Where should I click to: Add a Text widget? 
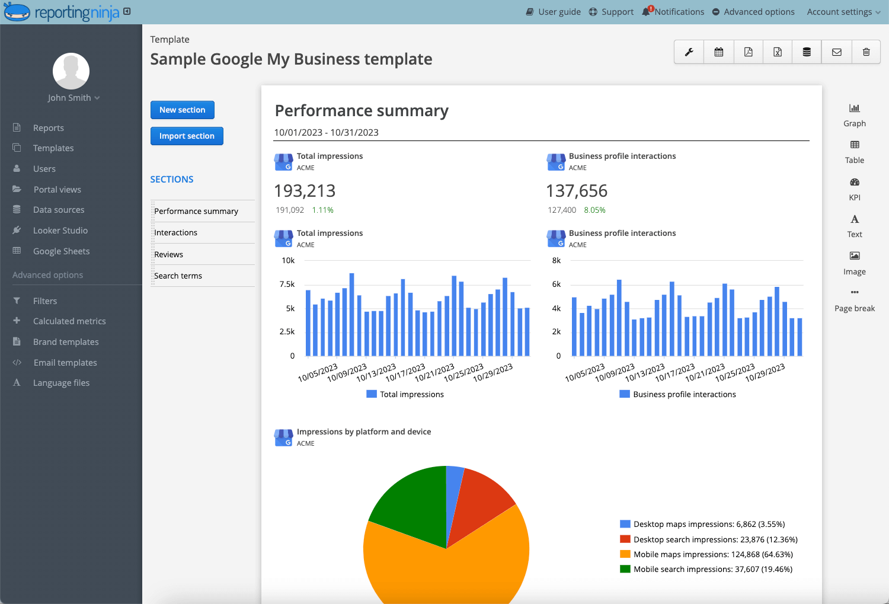[855, 226]
